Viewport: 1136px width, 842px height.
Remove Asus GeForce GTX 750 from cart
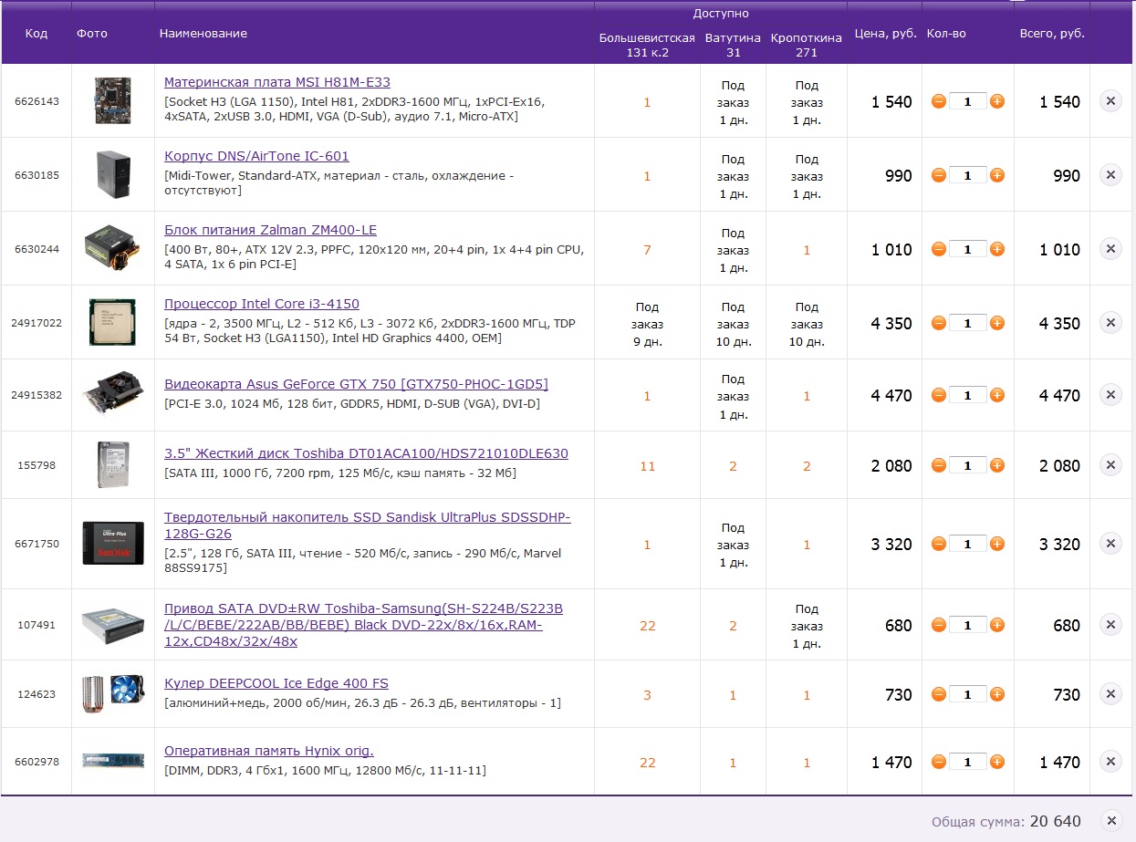click(1110, 395)
